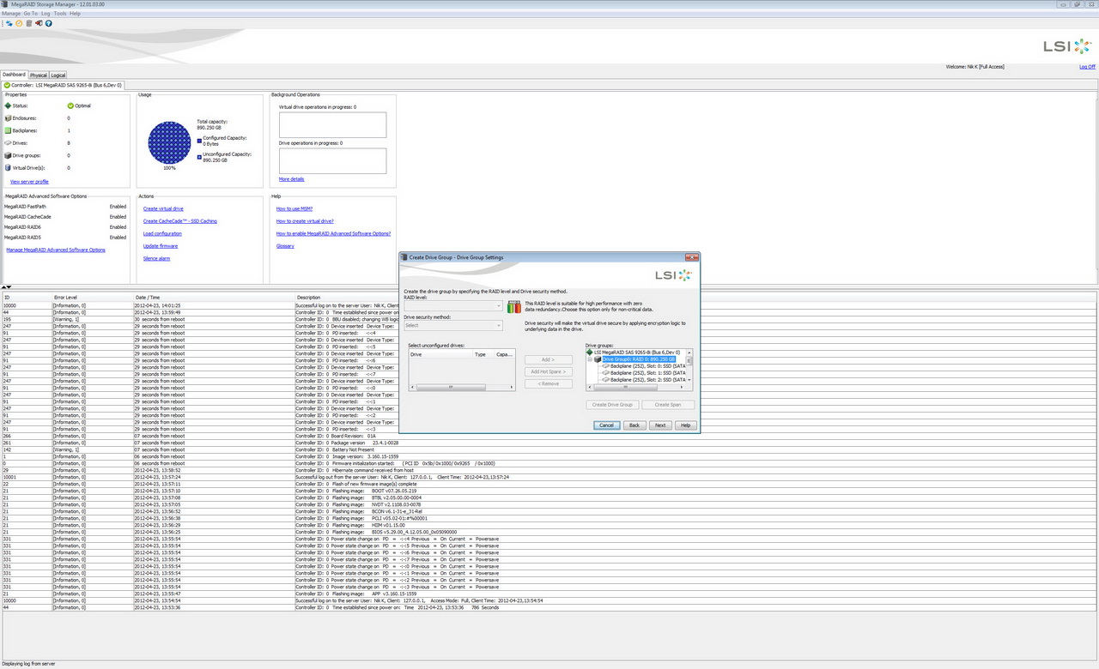Switch to the Logical tab
This screenshot has width=1099, height=669.
[58, 75]
